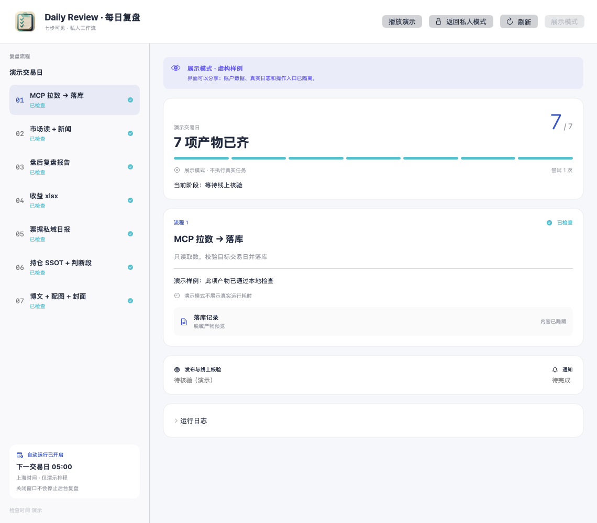Screen dimensions: 597x523
Task: Select step 01 MCP 拉数 → 落库 in sidebar
Action: [x=74, y=100]
